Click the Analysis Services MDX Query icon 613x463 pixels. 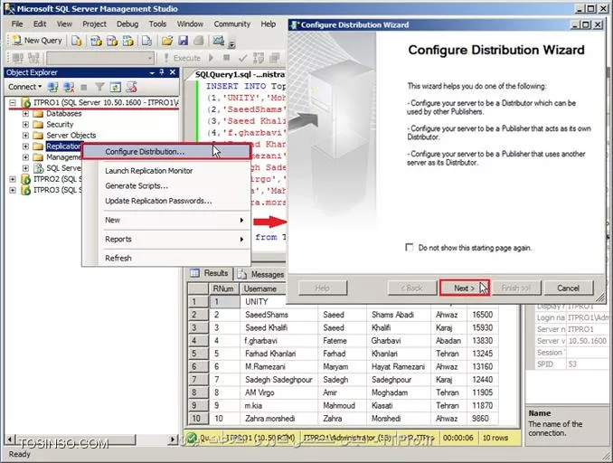[96, 41]
